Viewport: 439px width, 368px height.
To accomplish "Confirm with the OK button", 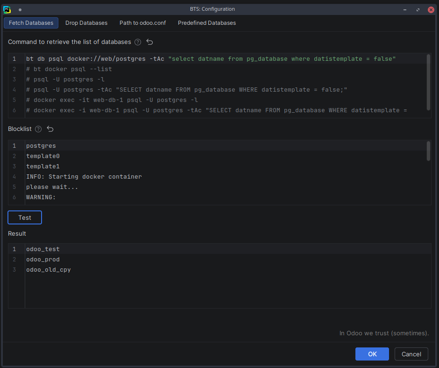I will tap(372, 354).
